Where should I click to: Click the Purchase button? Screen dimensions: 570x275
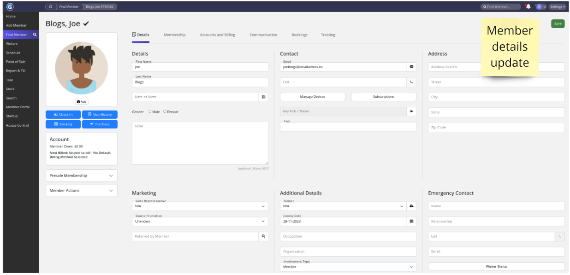click(100, 124)
